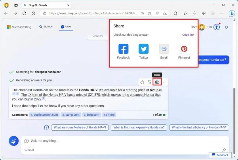
Task: Click the QR code icon in address bar
Action: click(x=150, y=13)
